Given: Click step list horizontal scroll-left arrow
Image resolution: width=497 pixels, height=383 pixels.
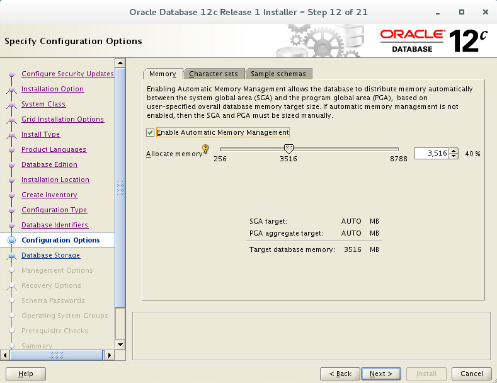Looking at the screenshot, I should click(5, 355).
